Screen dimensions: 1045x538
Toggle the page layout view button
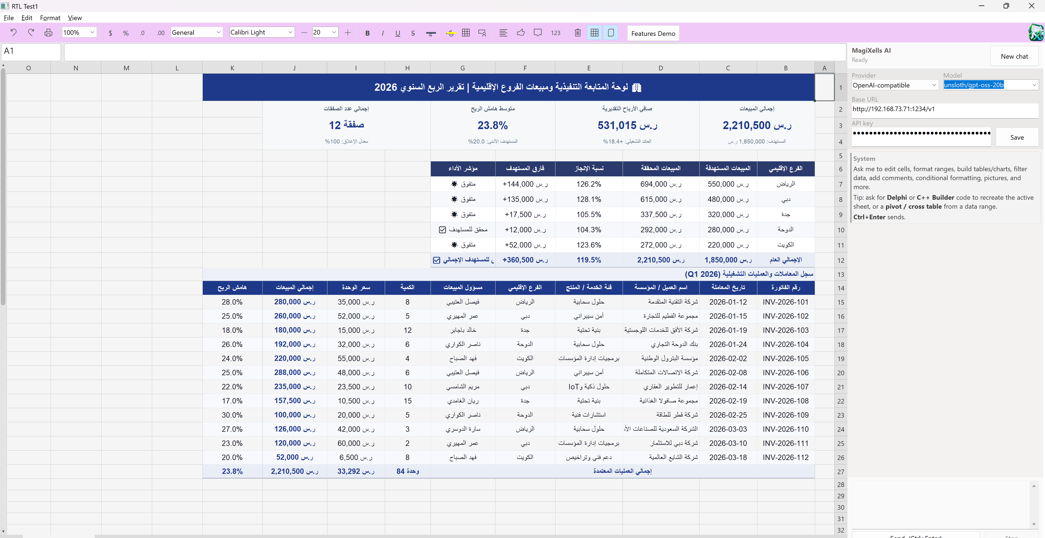pyautogui.click(x=610, y=33)
